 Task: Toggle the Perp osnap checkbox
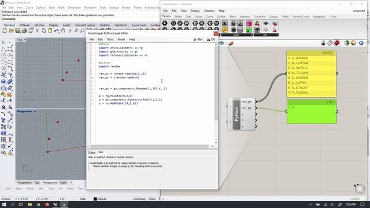tap(65, 188)
